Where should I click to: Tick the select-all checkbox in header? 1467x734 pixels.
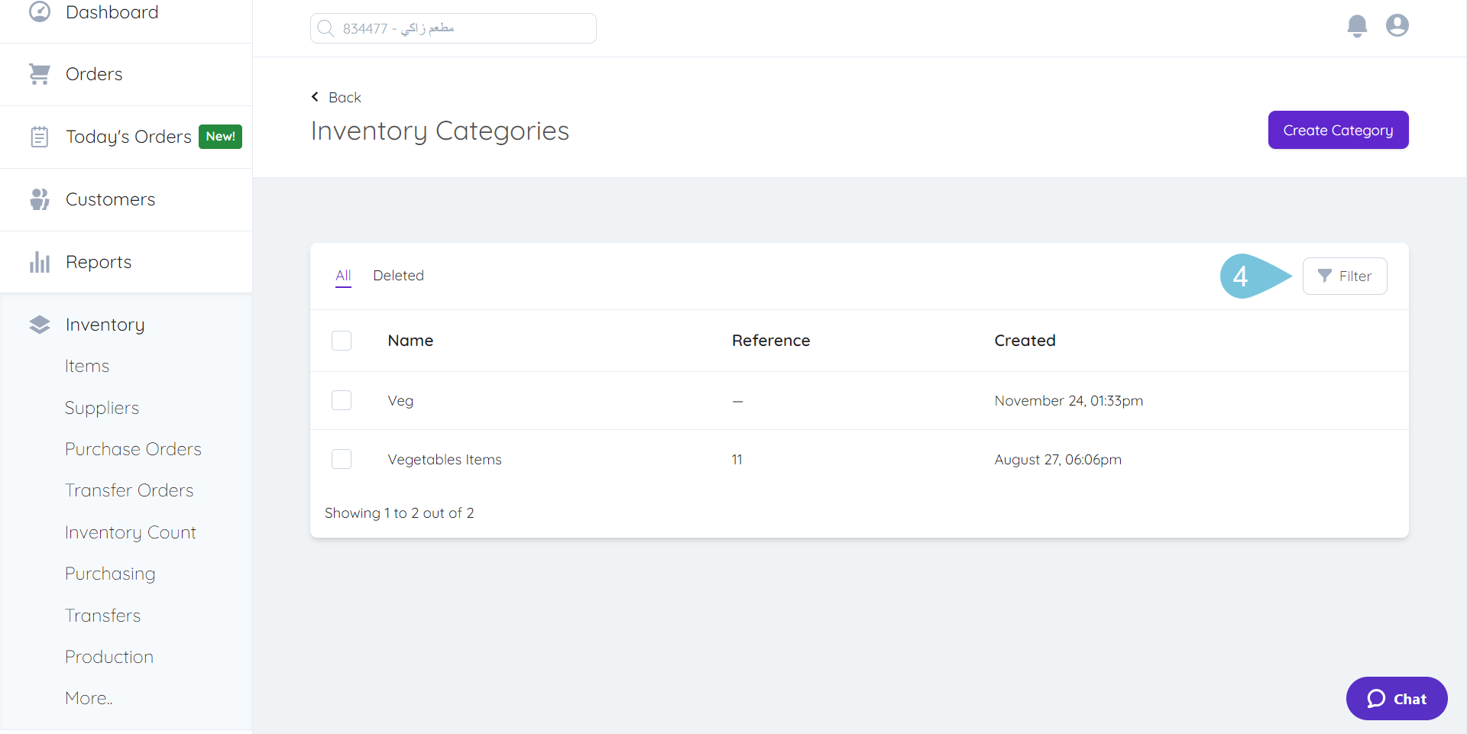[x=342, y=341]
